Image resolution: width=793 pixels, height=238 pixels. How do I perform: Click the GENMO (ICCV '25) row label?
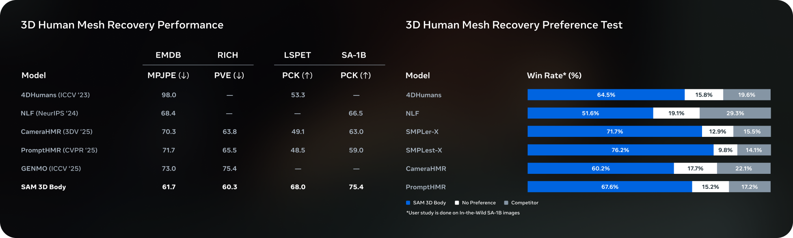51,169
